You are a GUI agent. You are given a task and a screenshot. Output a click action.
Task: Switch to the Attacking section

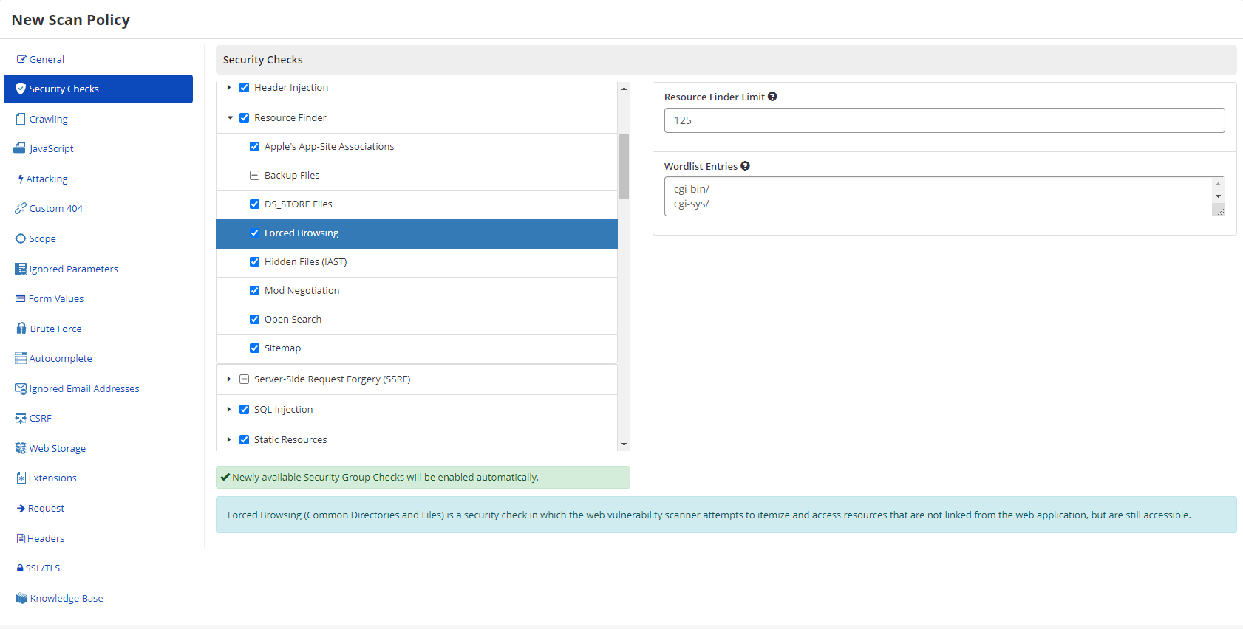pyautogui.click(x=47, y=179)
